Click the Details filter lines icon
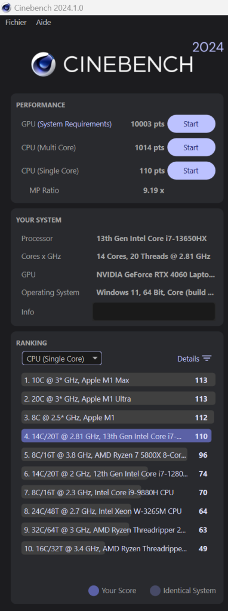 [x=207, y=359]
